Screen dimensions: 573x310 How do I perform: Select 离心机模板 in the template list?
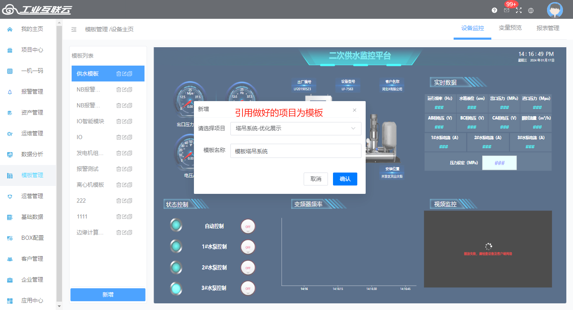pos(90,185)
